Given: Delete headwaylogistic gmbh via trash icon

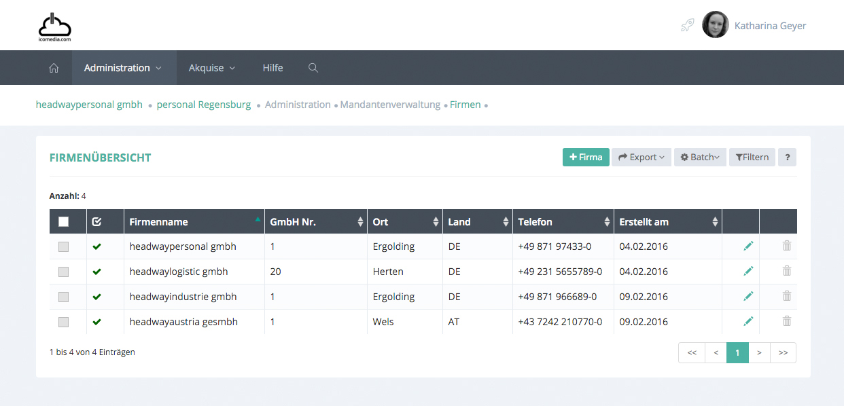Looking at the screenshot, I should (786, 272).
